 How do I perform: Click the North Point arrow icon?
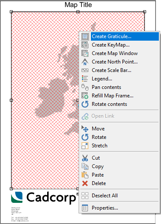point(85,62)
